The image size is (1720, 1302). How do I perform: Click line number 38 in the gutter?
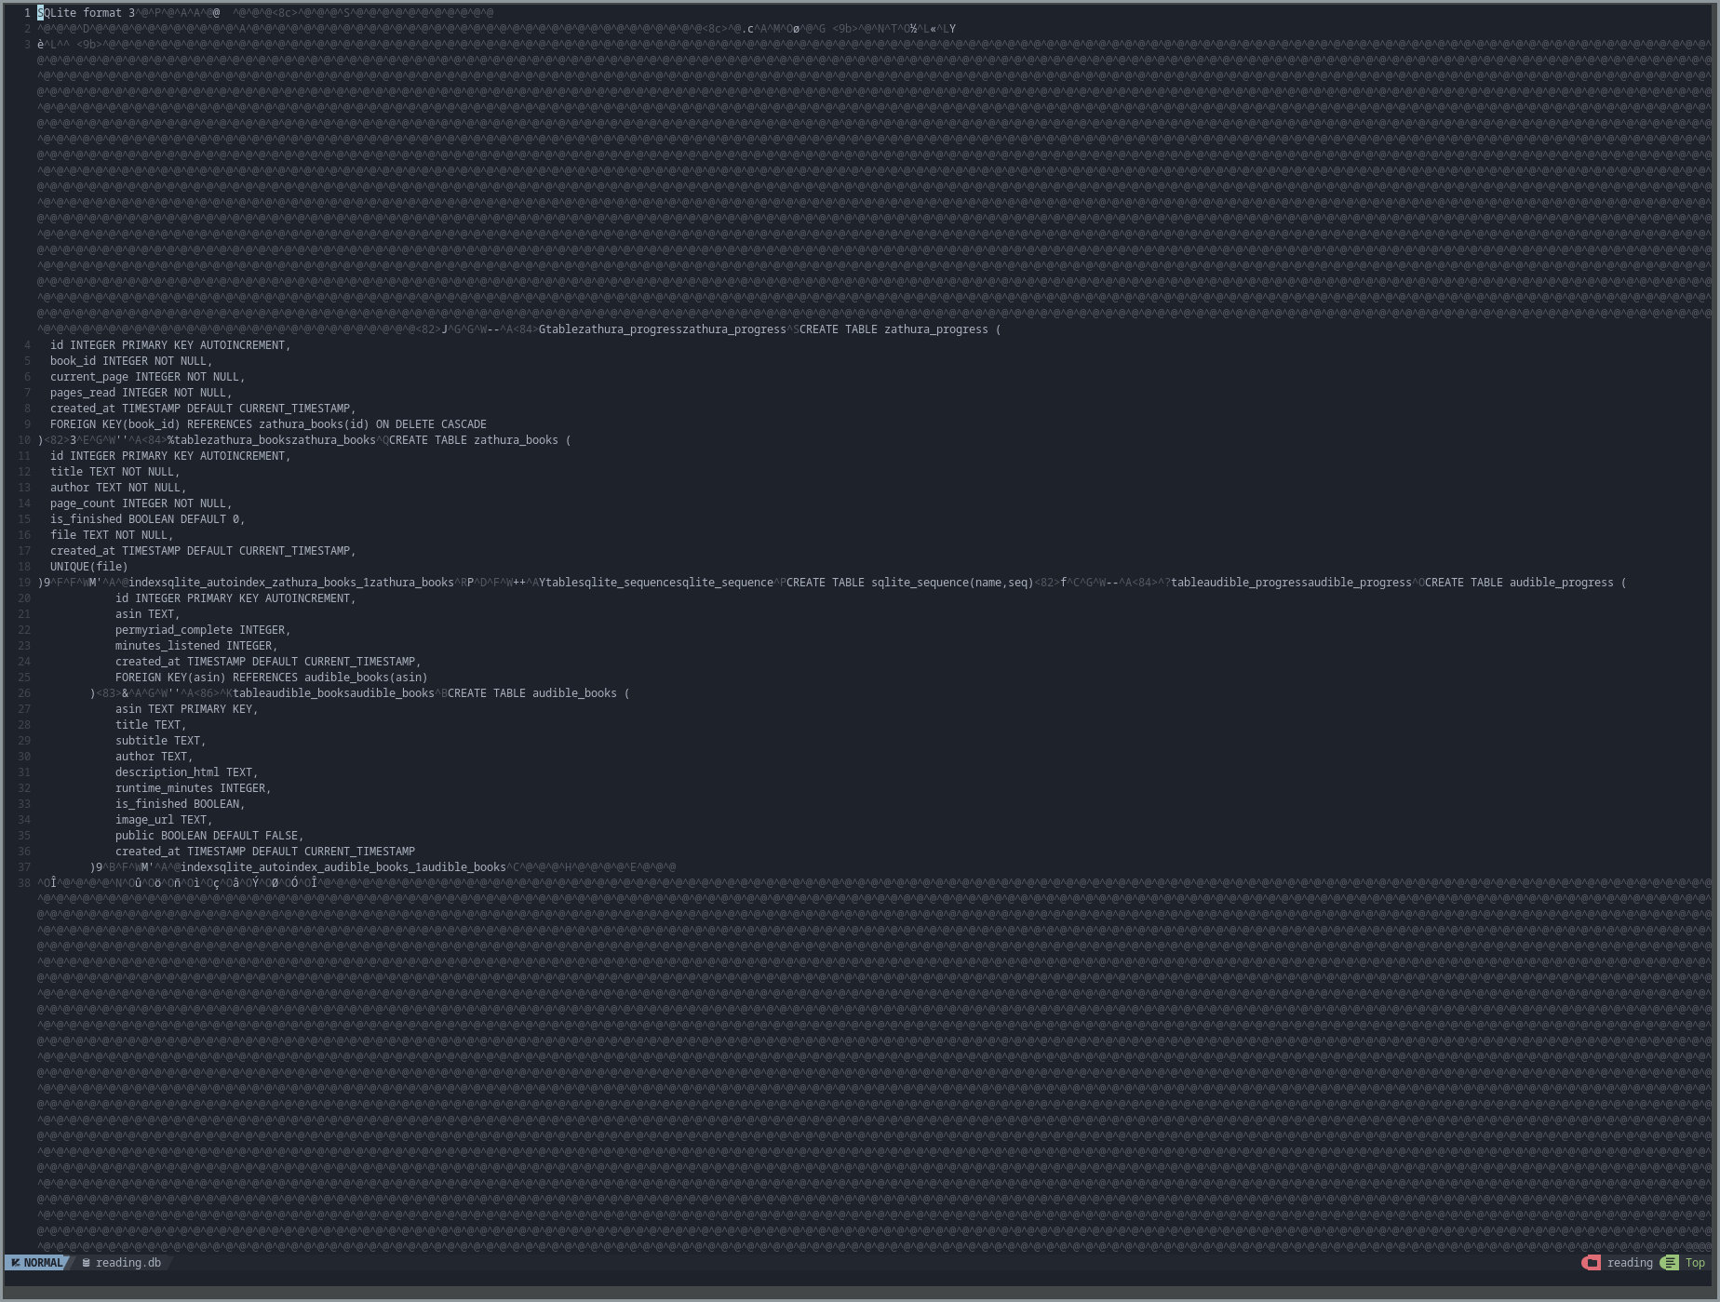pyautogui.click(x=22, y=881)
